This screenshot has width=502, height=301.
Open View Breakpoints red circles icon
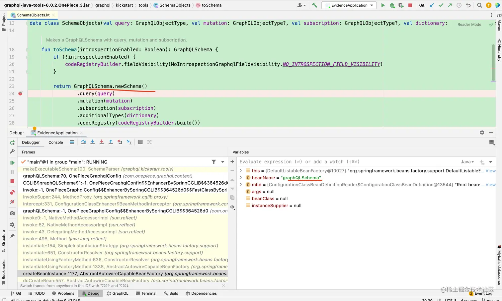(12, 193)
